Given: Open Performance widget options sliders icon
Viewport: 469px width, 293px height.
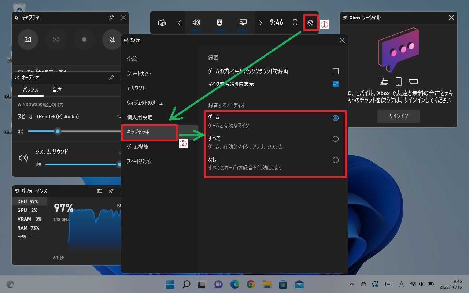Looking at the screenshot, I should pyautogui.click(x=100, y=191).
